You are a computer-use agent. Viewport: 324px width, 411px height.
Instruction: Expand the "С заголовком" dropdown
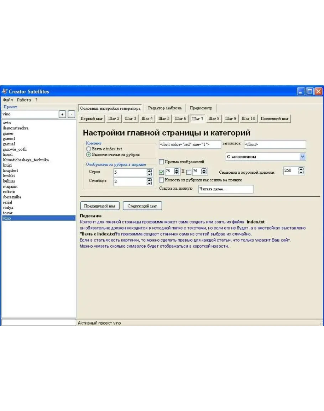click(x=302, y=157)
